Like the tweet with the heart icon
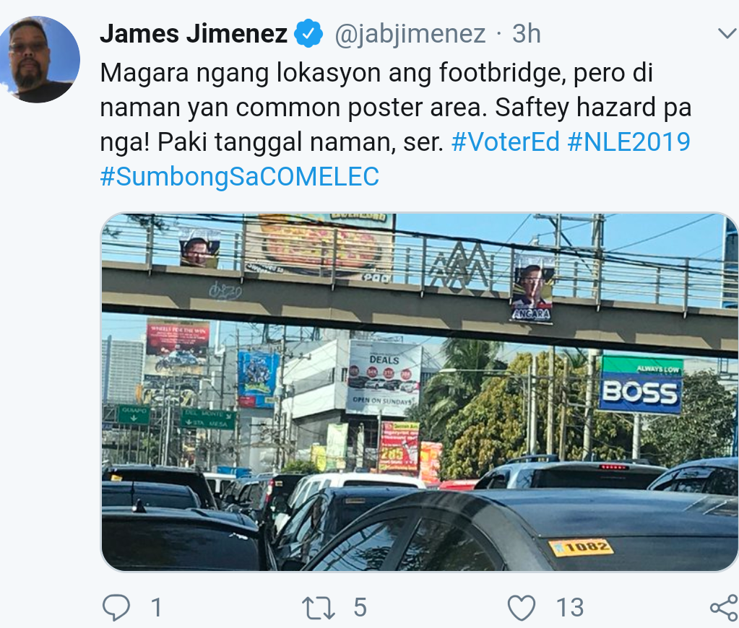This screenshot has width=739, height=628. pyautogui.click(x=522, y=608)
